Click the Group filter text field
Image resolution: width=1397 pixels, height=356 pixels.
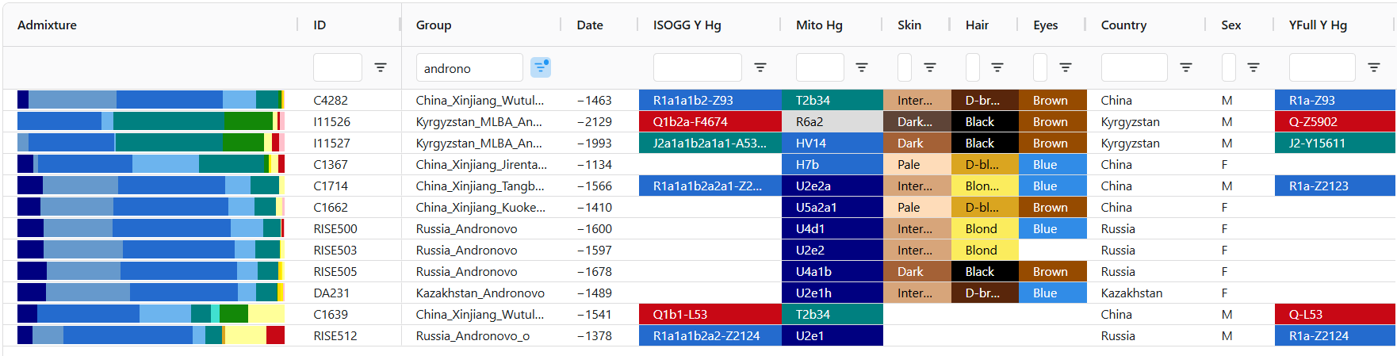[469, 68]
